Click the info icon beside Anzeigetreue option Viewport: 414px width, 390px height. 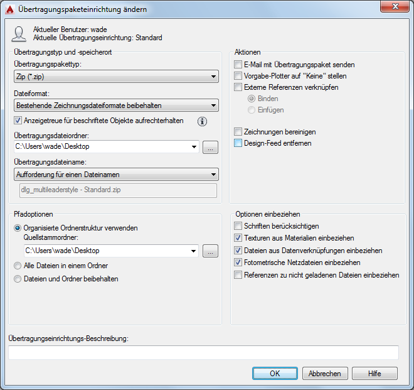point(202,121)
